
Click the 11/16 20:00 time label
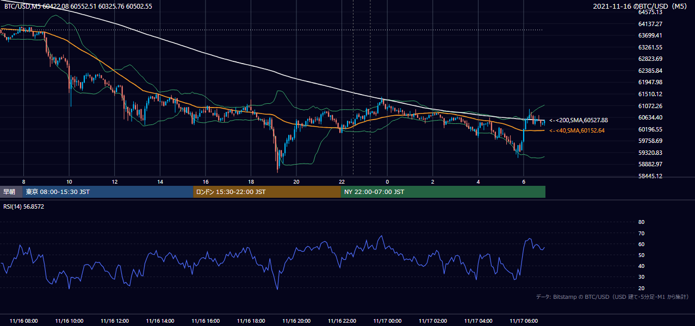tap(296, 321)
